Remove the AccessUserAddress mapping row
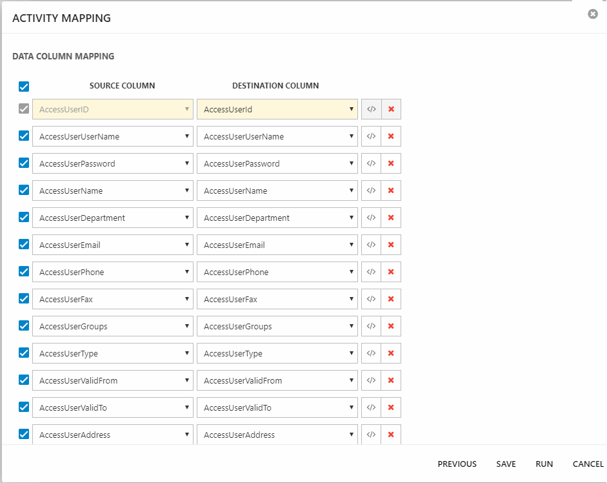 coord(391,435)
